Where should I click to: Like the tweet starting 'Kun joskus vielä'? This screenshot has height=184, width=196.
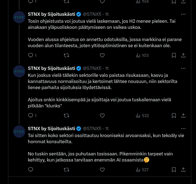pos(102,115)
